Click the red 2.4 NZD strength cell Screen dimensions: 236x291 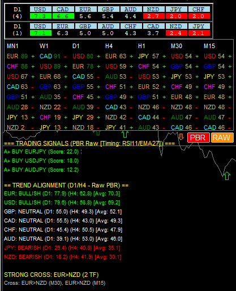(177, 33)
